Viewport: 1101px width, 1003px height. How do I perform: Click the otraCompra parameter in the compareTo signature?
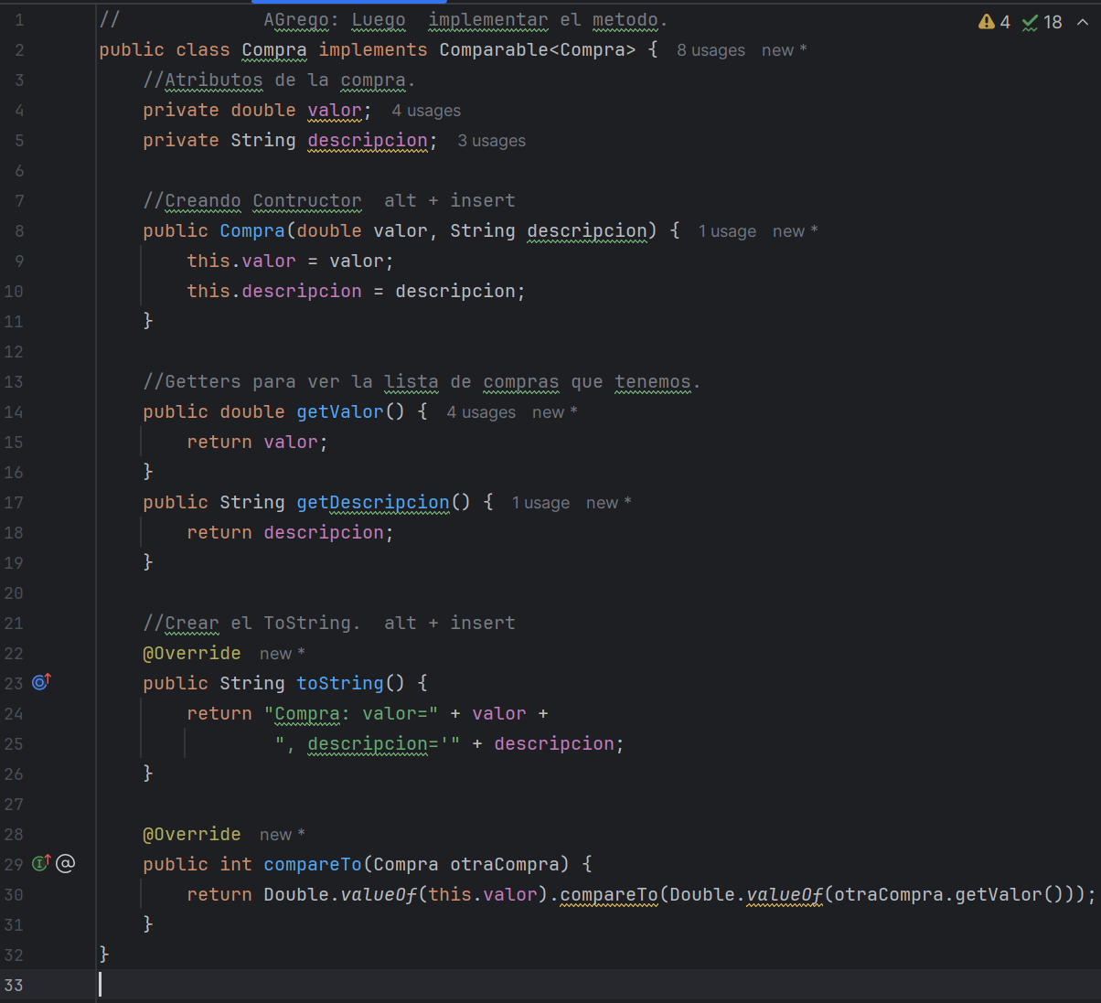tap(505, 864)
